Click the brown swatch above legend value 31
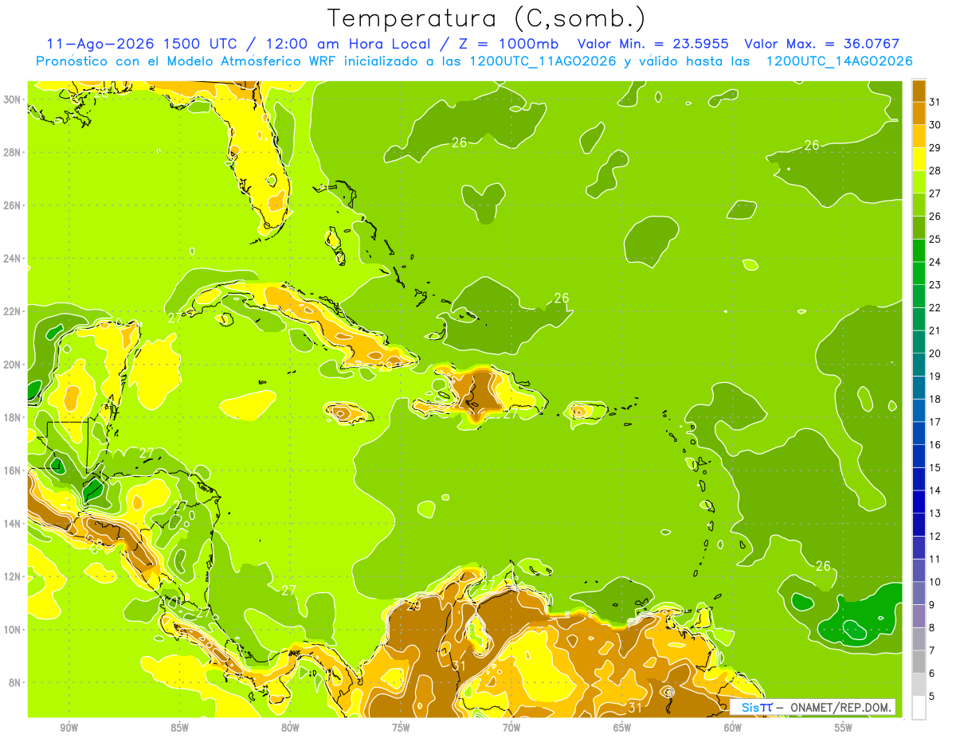 pos(919,91)
